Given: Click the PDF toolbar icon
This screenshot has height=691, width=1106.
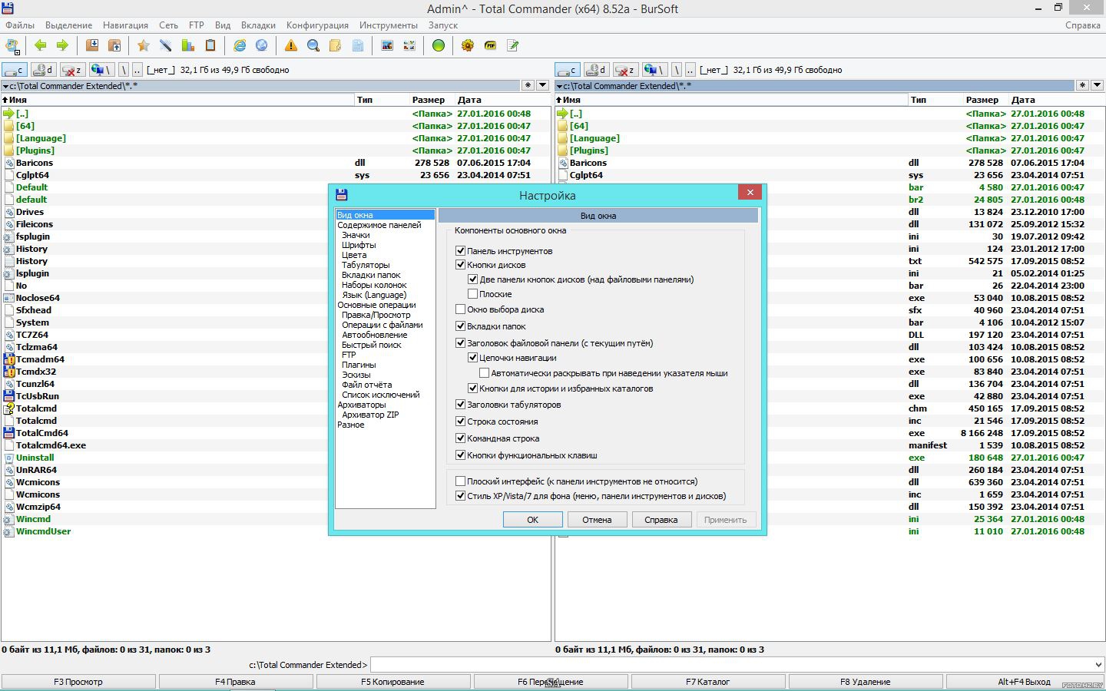Looking at the screenshot, I should pos(490,45).
